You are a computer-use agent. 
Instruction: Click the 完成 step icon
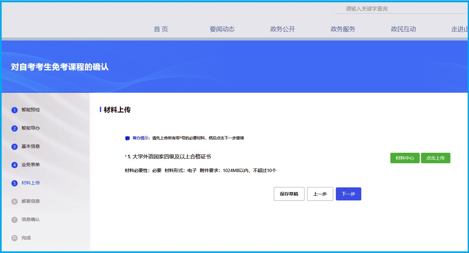[x=14, y=238]
